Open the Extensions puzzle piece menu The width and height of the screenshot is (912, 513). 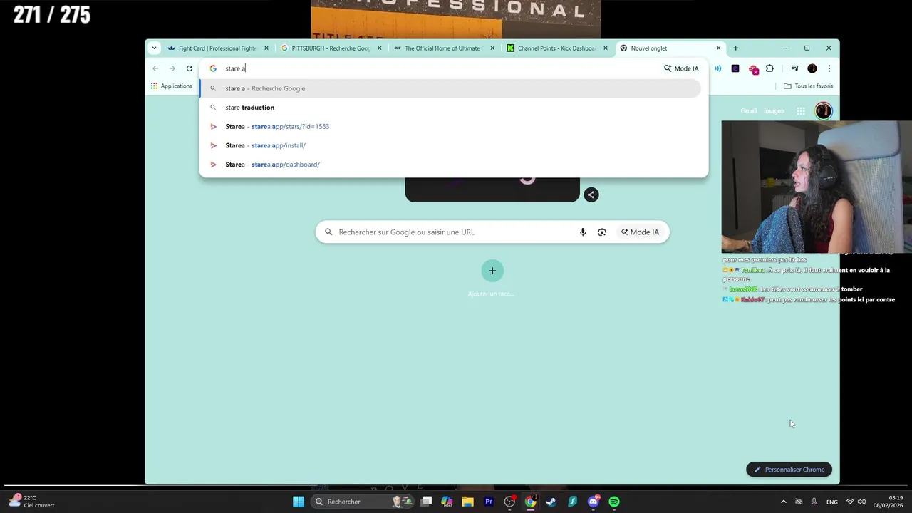tap(769, 68)
